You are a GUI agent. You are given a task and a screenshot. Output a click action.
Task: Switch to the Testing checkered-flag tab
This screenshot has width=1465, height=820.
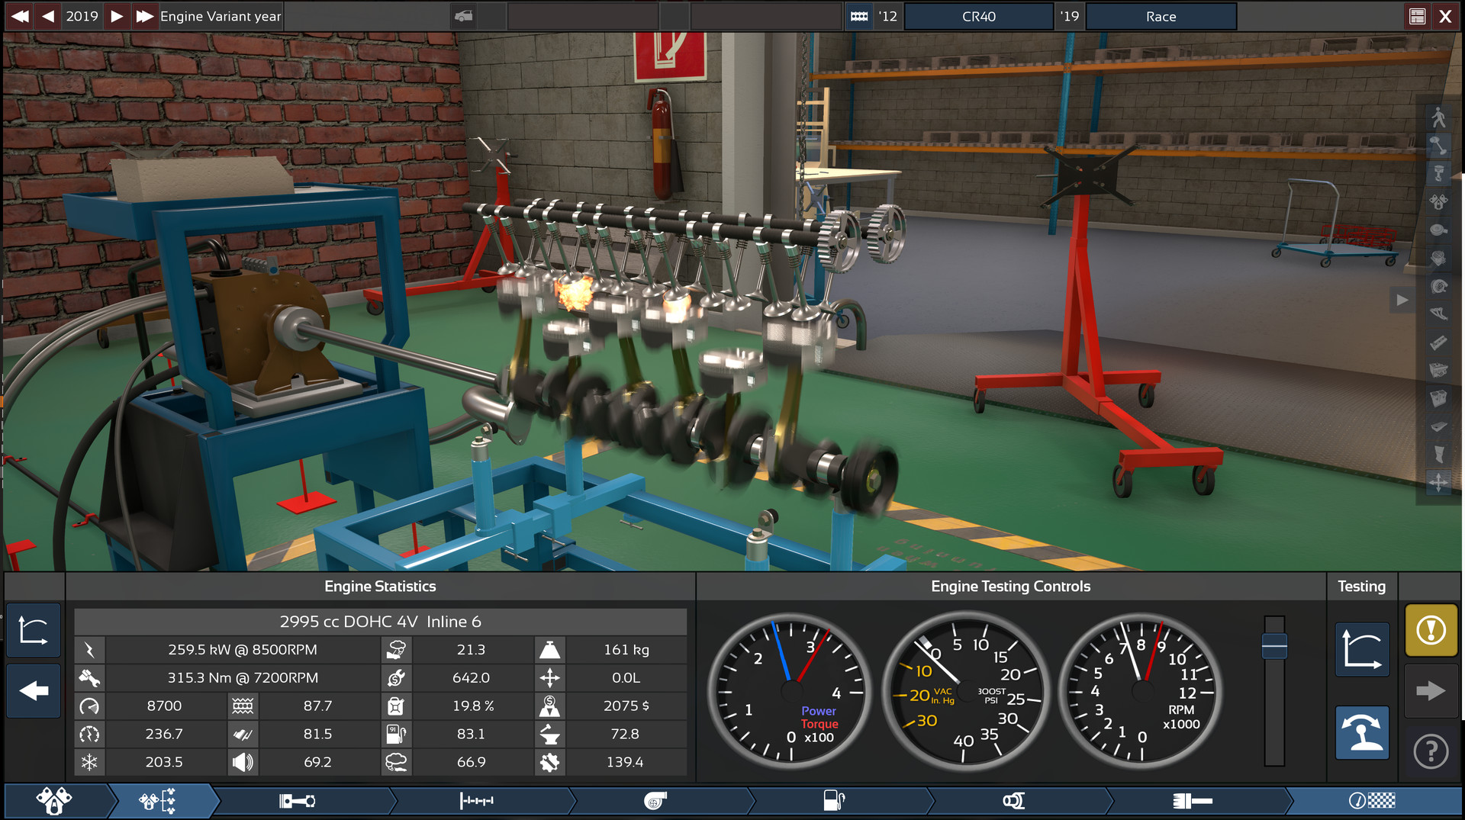1373,801
